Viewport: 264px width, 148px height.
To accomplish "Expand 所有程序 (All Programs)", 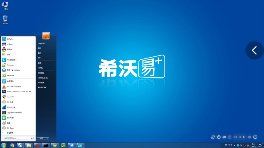I will click(x=18, y=133).
